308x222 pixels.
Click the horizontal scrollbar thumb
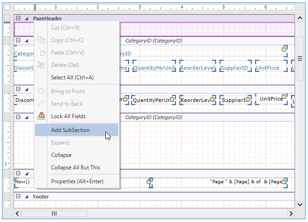pos(54,213)
